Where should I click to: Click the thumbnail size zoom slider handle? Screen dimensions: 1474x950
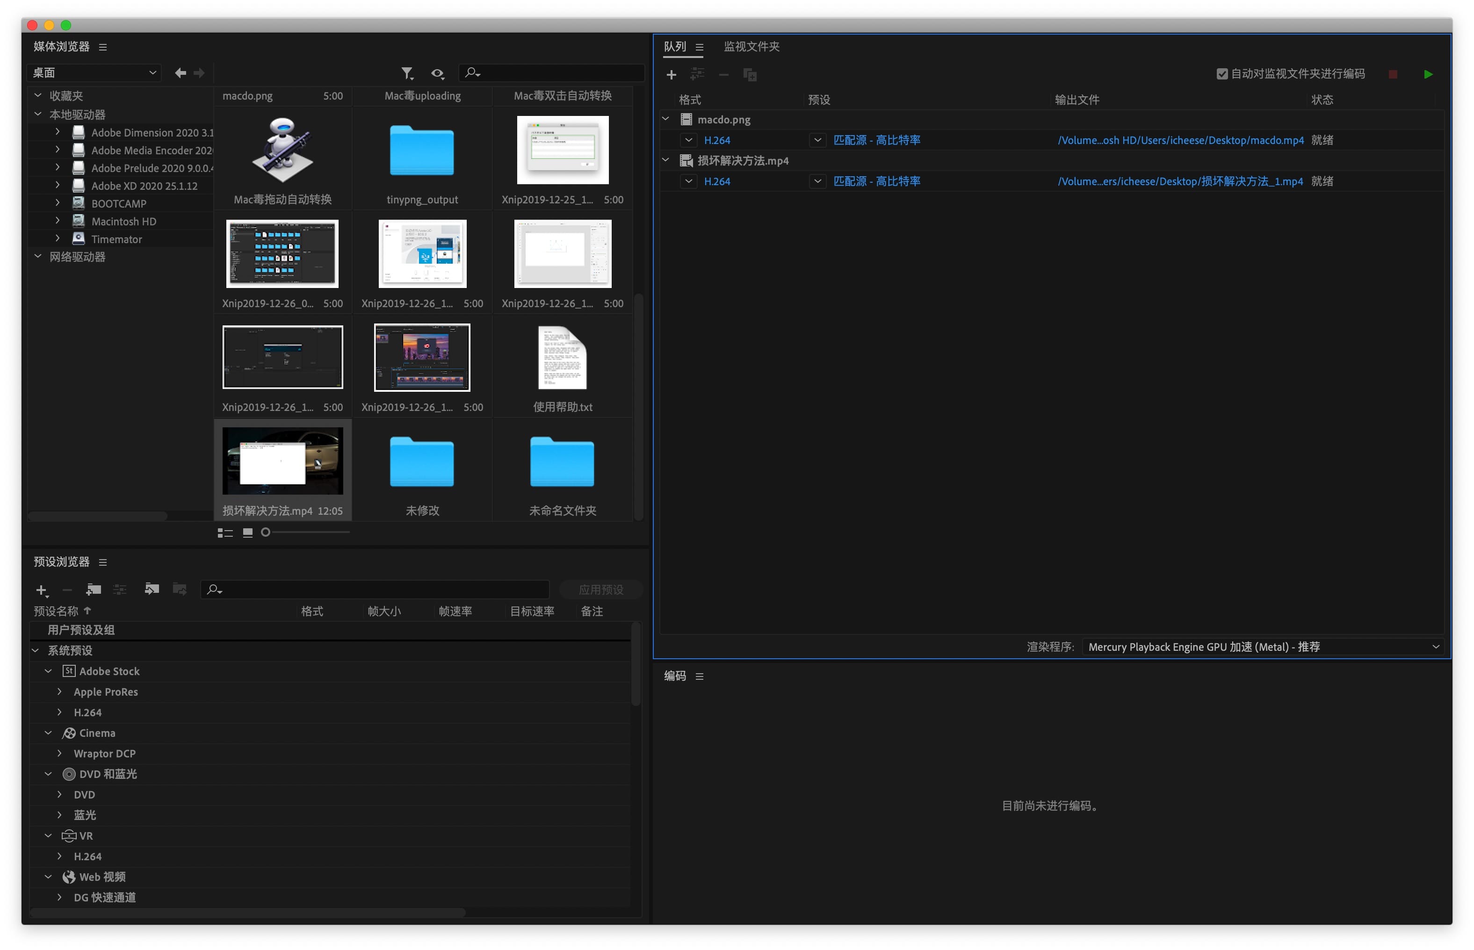click(265, 532)
